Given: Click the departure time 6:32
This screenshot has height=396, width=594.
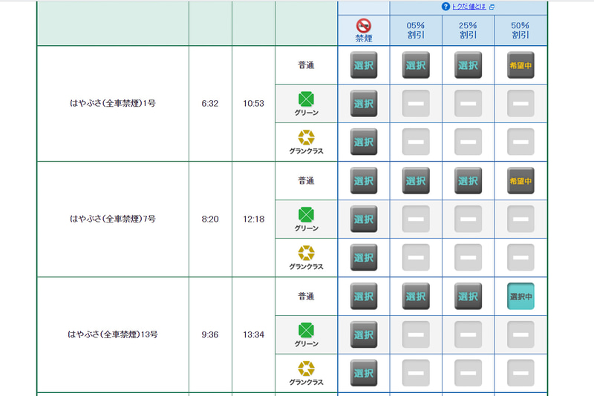Looking at the screenshot, I should tap(210, 104).
